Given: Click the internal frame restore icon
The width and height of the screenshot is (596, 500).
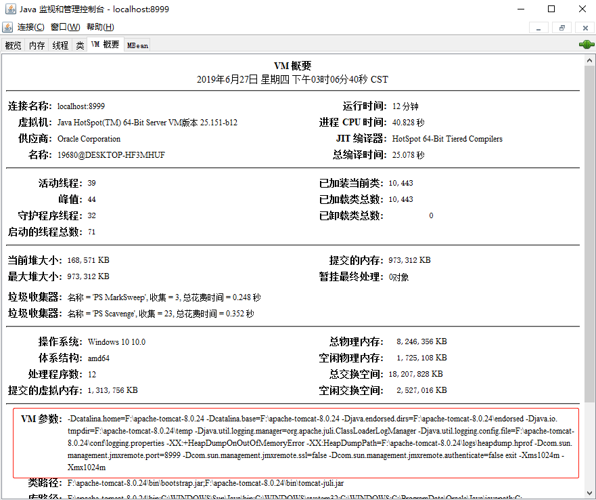Looking at the screenshot, I should (x=561, y=28).
